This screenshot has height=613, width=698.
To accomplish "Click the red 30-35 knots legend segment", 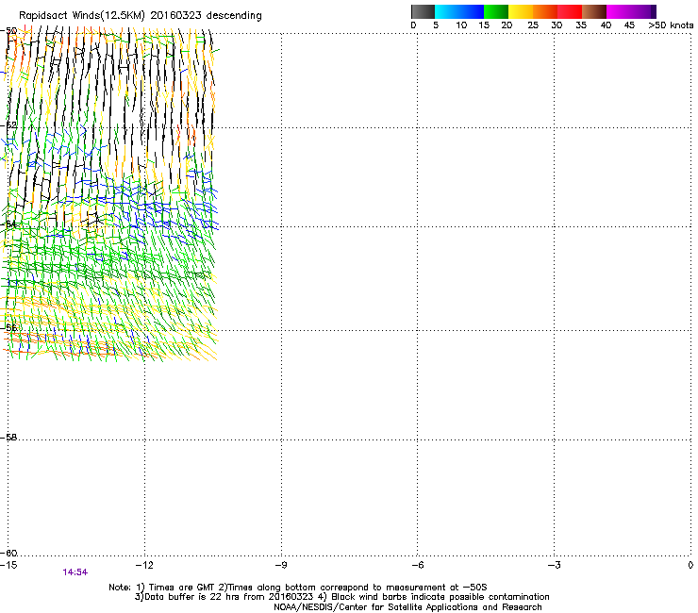I will (570, 11).
